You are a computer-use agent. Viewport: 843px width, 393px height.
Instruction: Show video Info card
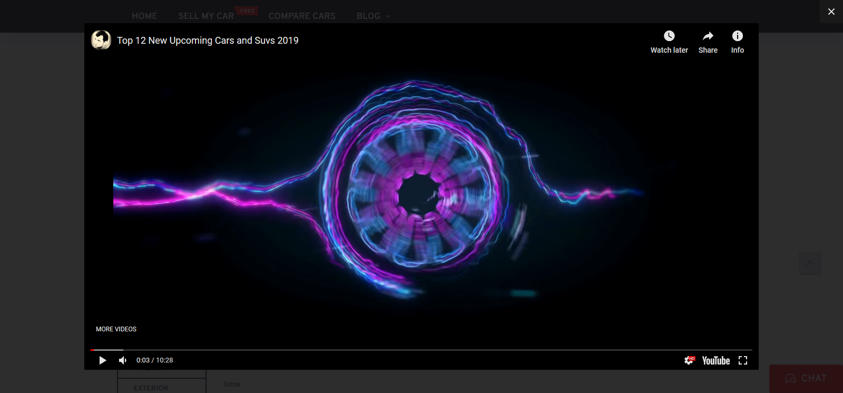[737, 36]
